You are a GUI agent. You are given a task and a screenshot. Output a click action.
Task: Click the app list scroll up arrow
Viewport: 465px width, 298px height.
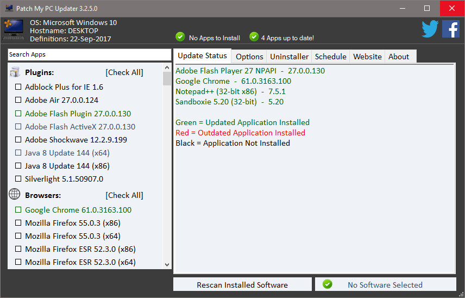point(167,67)
